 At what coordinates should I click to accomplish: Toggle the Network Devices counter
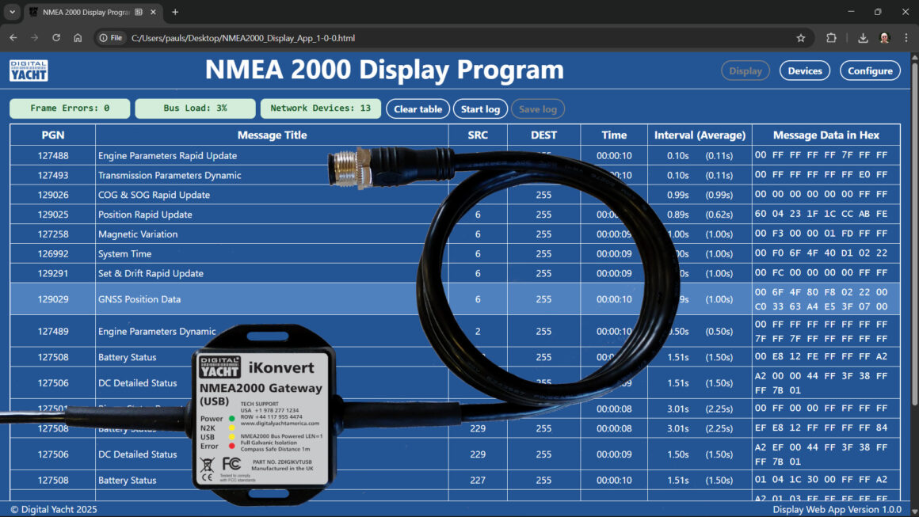click(321, 108)
